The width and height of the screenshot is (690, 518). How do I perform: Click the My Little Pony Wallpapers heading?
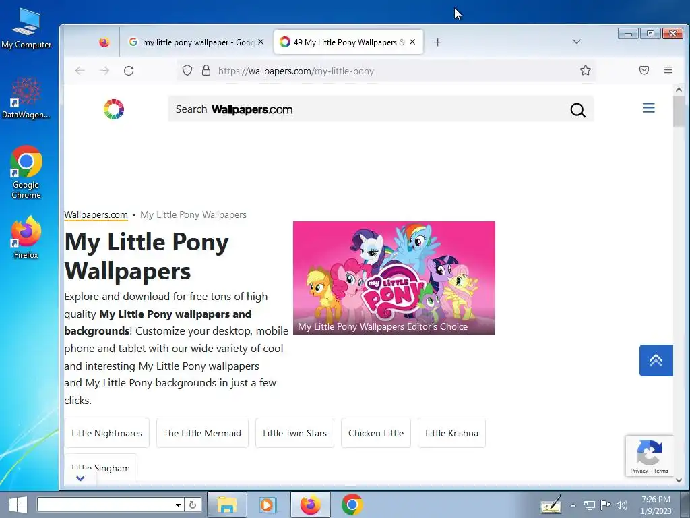tap(146, 256)
